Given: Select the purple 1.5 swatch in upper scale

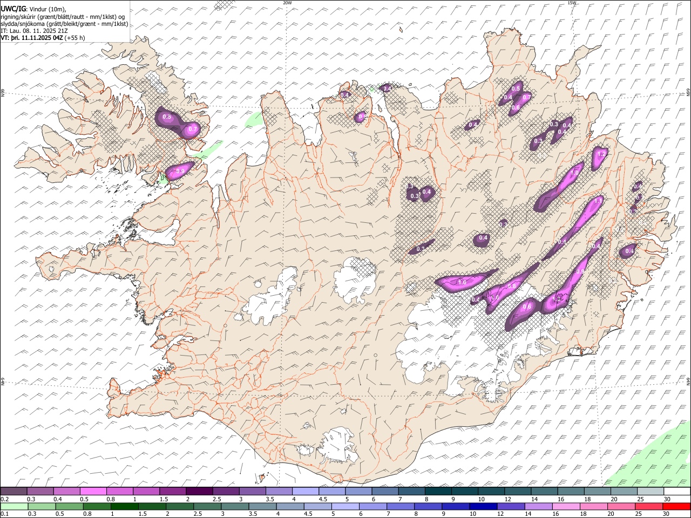Looking at the screenshot, I should [172, 492].
